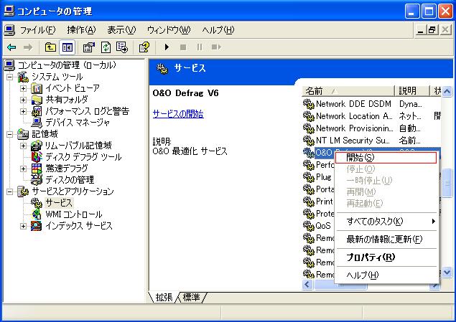Switch to the 拡張 tab
Image resolution: width=456 pixels, height=322 pixels.
tap(164, 298)
